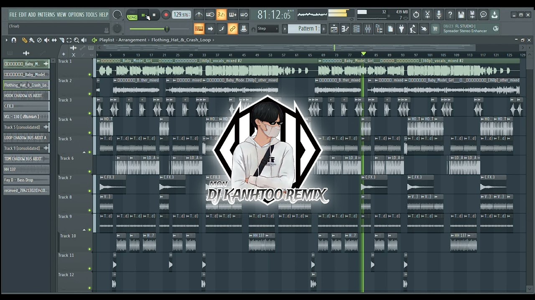Mute Track 7 with its green dot
This screenshot has width=535, height=300.
point(89,191)
